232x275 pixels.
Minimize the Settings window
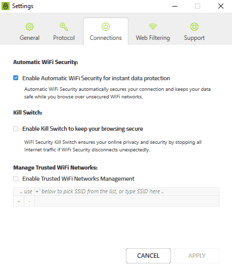pyautogui.click(x=175, y=6)
